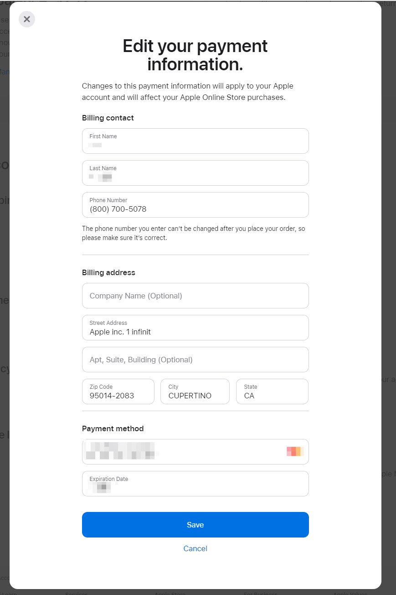
Task: Select the Phone Number input
Action: click(195, 205)
